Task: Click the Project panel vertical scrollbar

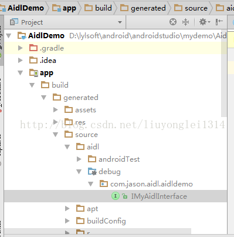Action: (224, 73)
